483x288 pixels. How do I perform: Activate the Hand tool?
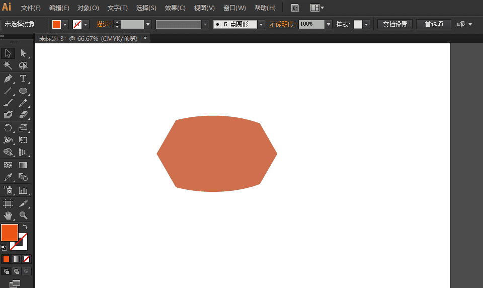(x=8, y=215)
